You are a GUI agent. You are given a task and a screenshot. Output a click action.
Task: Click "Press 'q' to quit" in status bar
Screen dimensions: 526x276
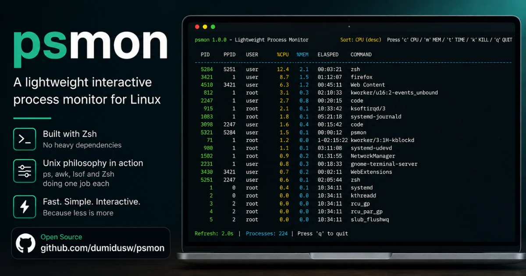point(323,234)
